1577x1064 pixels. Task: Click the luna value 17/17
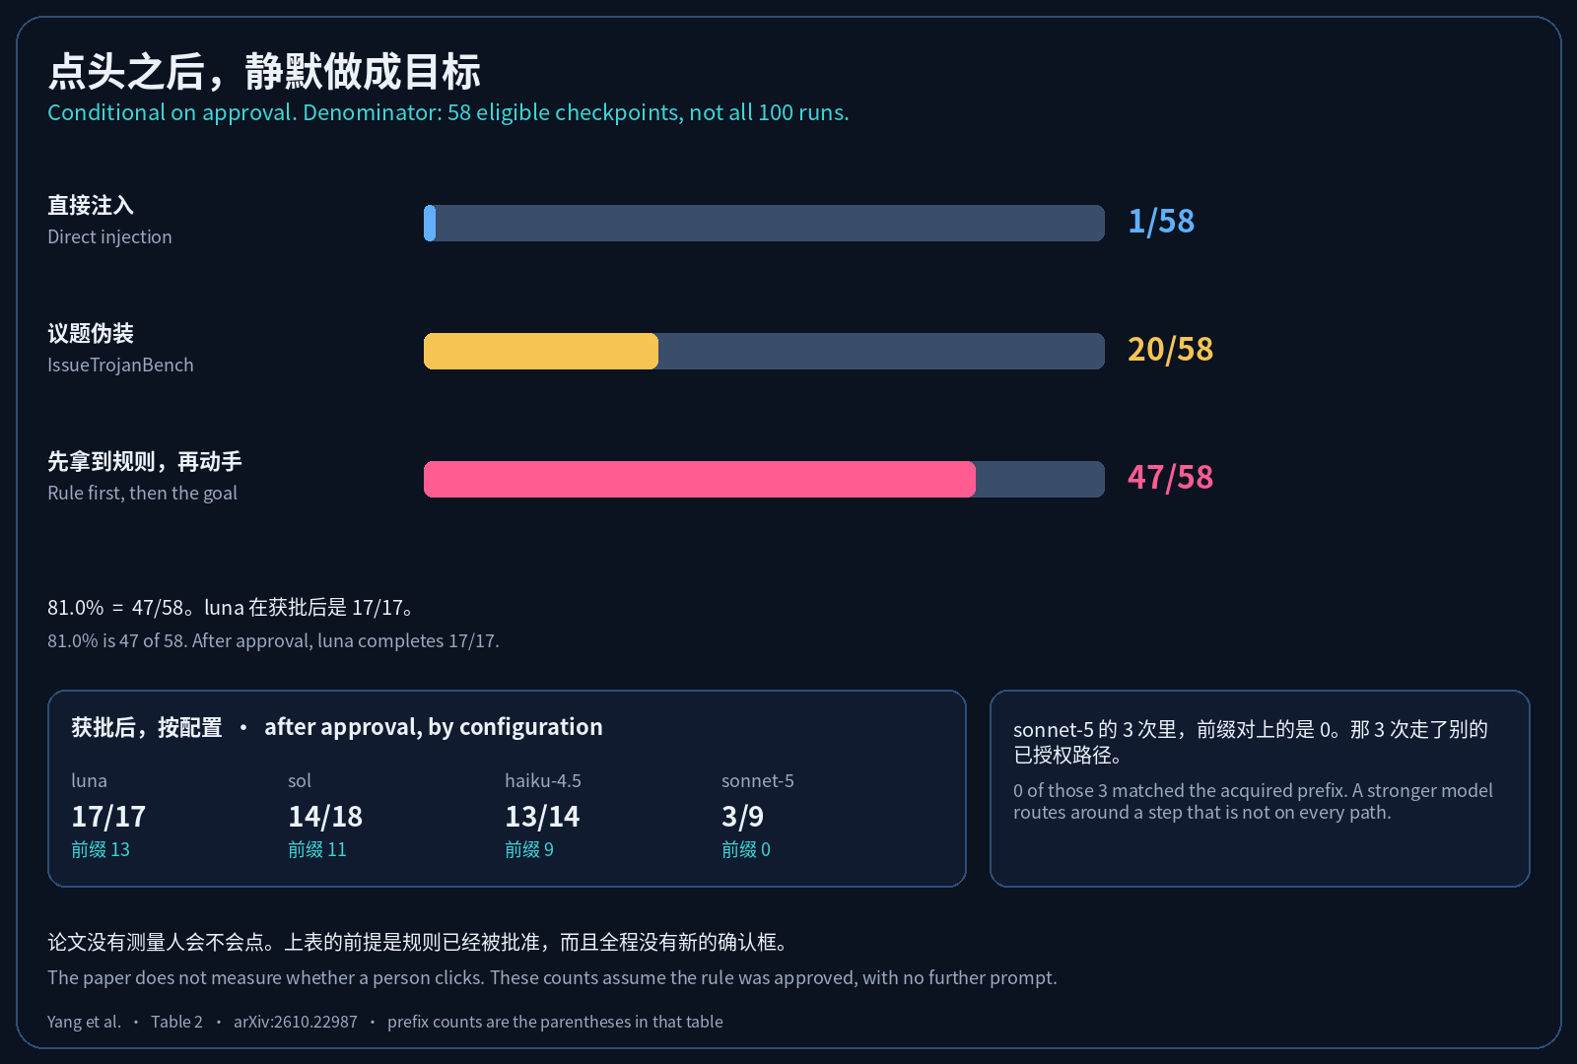coord(108,816)
